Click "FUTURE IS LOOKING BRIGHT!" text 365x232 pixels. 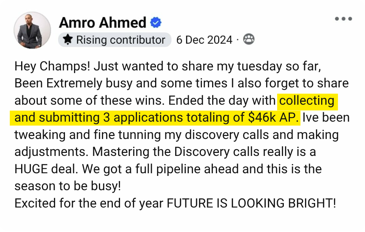[x=251, y=203]
